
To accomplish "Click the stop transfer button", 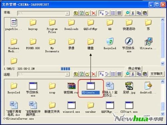I will click(x=134, y=68).
